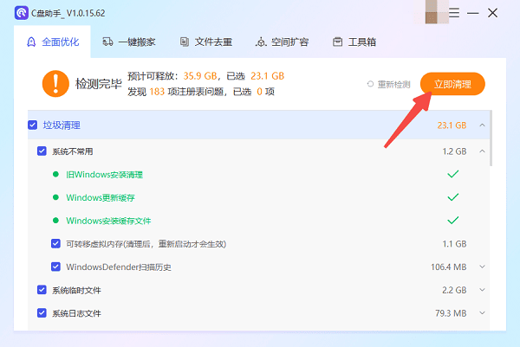This screenshot has height=347, width=520.
Task: Minimize the C盘助手 window
Action: (x=473, y=13)
